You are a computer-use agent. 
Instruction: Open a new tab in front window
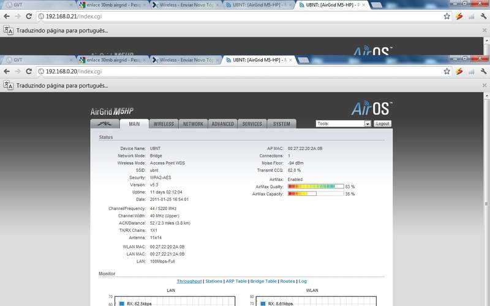point(303,60)
